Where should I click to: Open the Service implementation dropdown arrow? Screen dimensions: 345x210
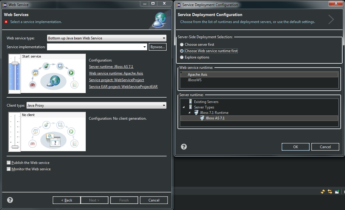point(144,47)
